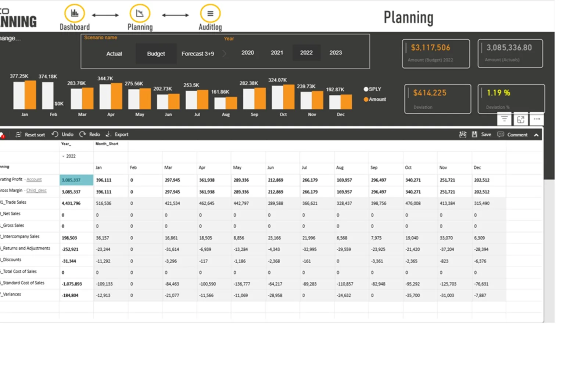Click Variances total value -184,804
The width and height of the screenshot is (588, 367).
point(76,295)
